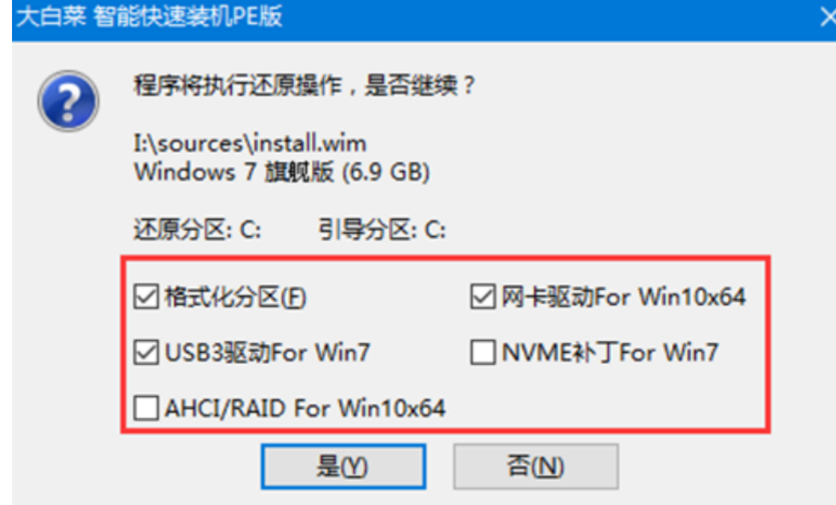
Task: Click the blue question mark icon
Action: click(68, 101)
